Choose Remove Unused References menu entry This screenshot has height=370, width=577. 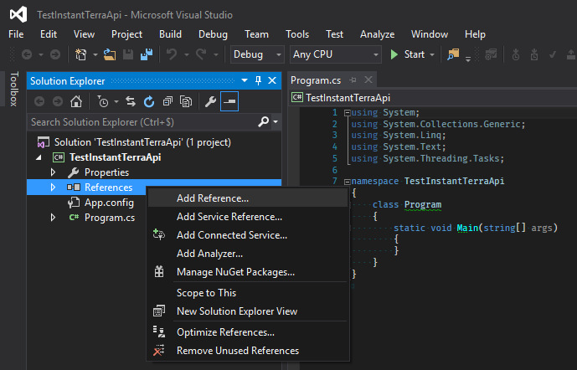coord(248,351)
